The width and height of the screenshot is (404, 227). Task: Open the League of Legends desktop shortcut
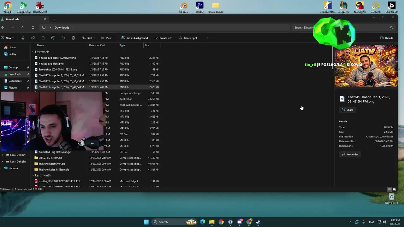[x=343, y=8]
